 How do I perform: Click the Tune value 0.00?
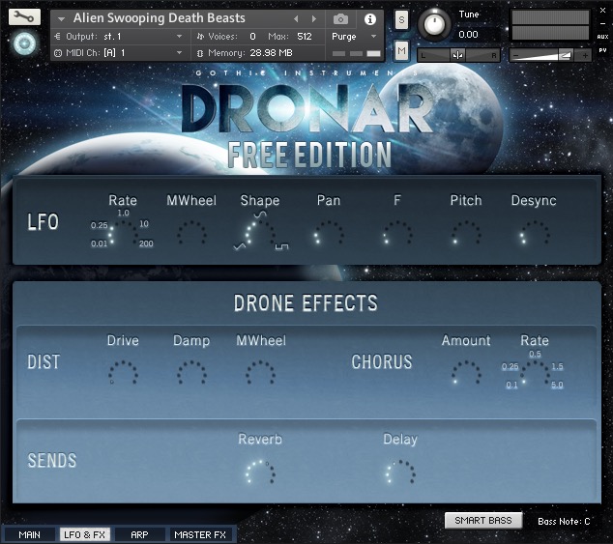[468, 35]
